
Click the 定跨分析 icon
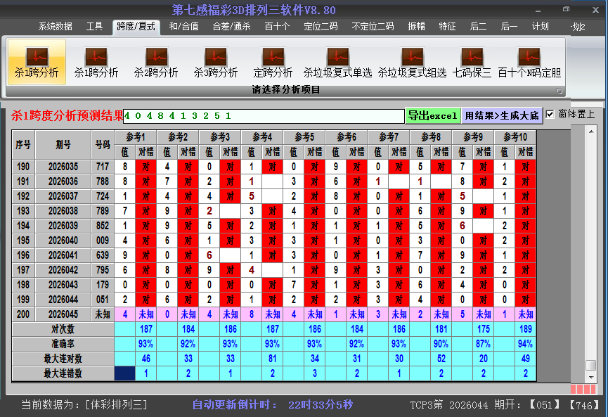pos(273,62)
